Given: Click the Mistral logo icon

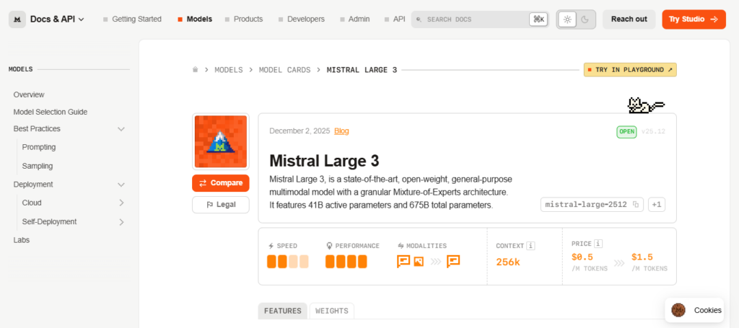Looking at the screenshot, I should [17, 19].
